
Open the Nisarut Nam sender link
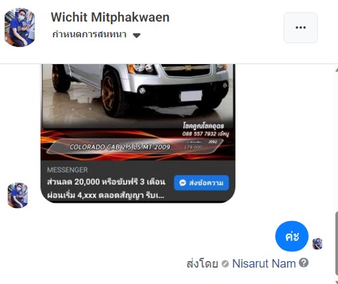264,264
